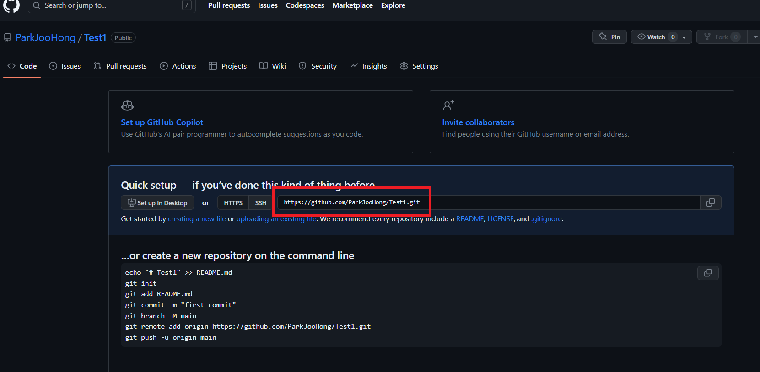Select the repository Issues tab
Screen dimensions: 760x372
click(x=65, y=66)
